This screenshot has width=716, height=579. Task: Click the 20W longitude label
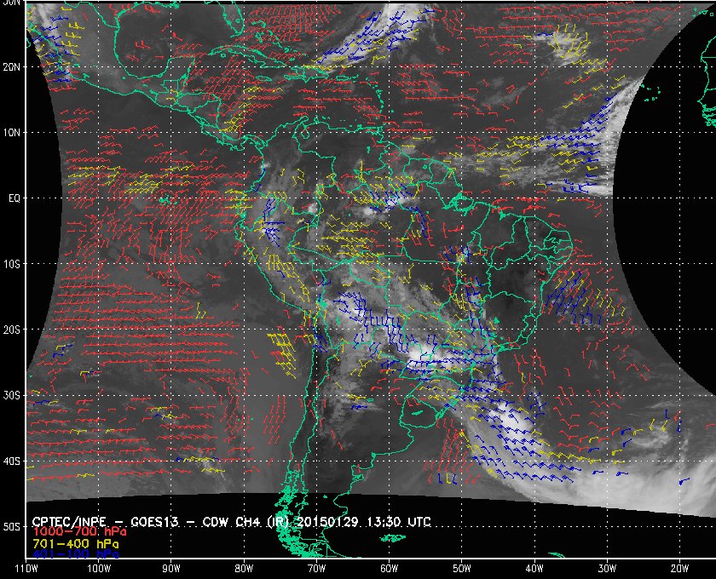[679, 568]
